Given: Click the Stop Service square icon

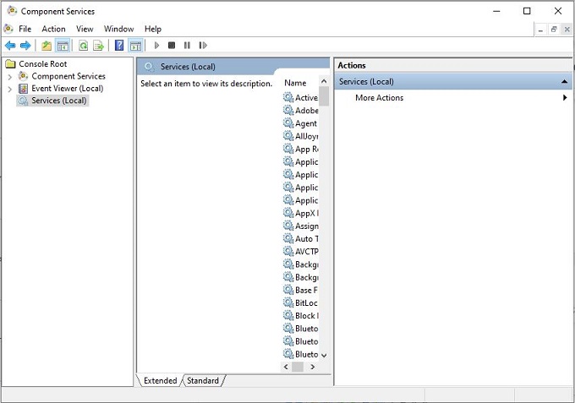Looking at the screenshot, I should (x=172, y=46).
